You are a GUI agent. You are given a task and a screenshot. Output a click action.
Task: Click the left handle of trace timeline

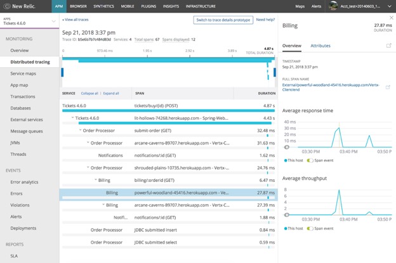[x=62, y=72]
